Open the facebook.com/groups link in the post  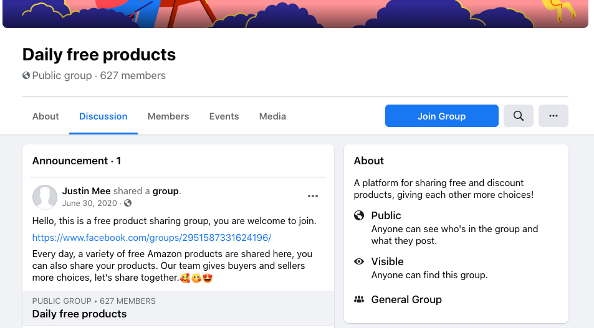[x=151, y=238]
